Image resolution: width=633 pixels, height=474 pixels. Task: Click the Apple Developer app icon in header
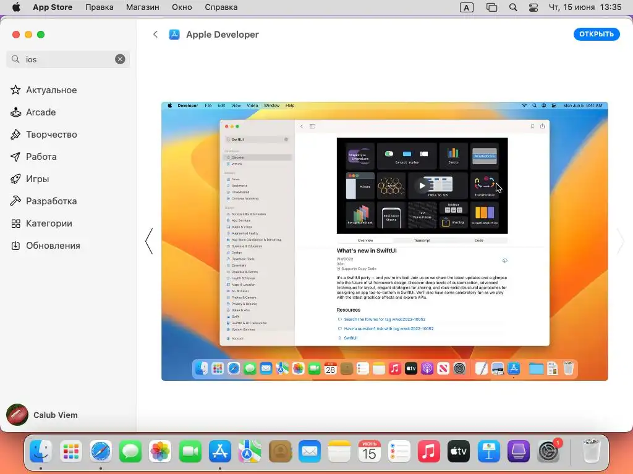pyautogui.click(x=174, y=35)
